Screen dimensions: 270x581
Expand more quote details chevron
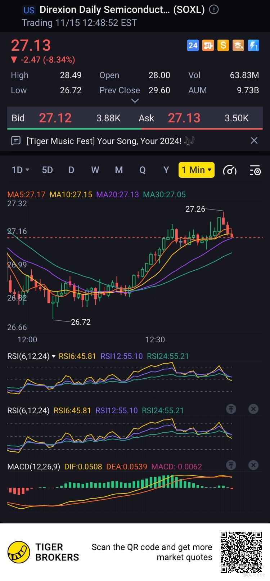(135, 101)
